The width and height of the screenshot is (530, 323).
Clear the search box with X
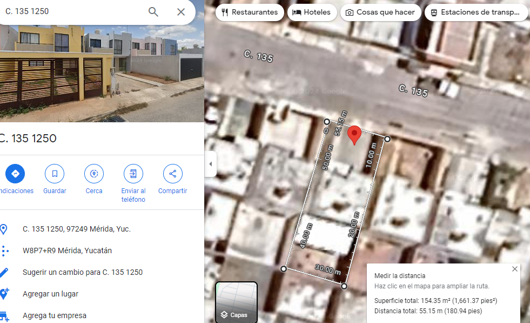pyautogui.click(x=181, y=12)
